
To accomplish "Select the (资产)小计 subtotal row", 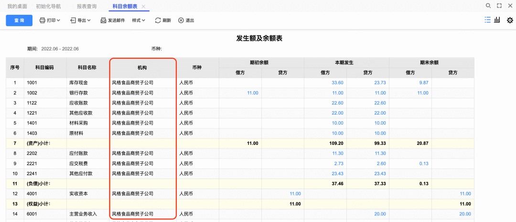I will [240, 143].
